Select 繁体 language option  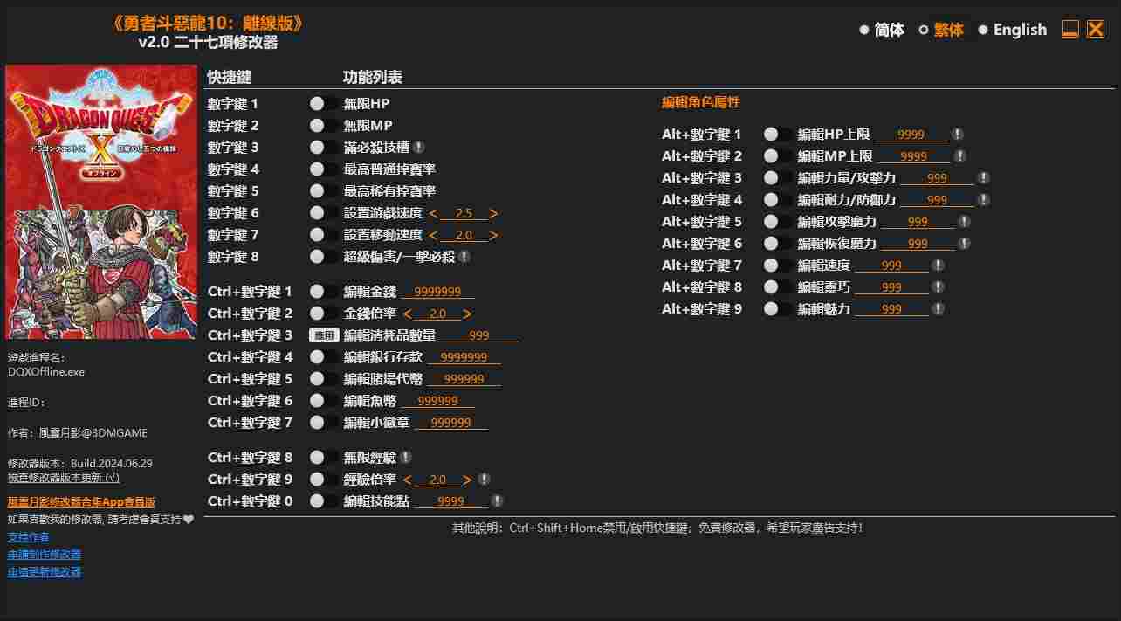point(941,30)
